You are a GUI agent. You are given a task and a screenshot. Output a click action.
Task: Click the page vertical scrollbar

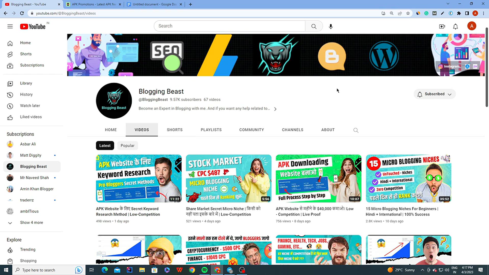click(x=486, y=67)
